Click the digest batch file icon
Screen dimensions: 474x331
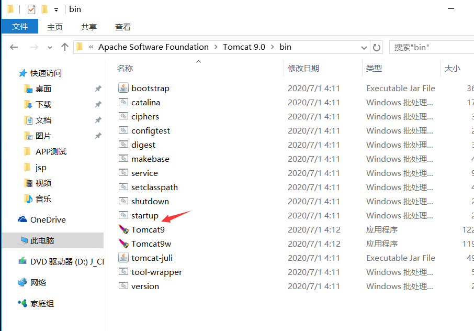click(123, 145)
